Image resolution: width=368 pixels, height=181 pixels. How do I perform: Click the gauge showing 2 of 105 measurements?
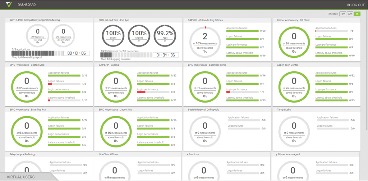205,42
